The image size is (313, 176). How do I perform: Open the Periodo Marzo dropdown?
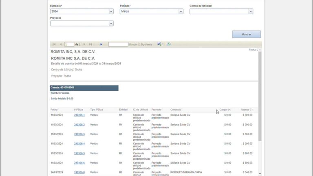tap(181, 11)
